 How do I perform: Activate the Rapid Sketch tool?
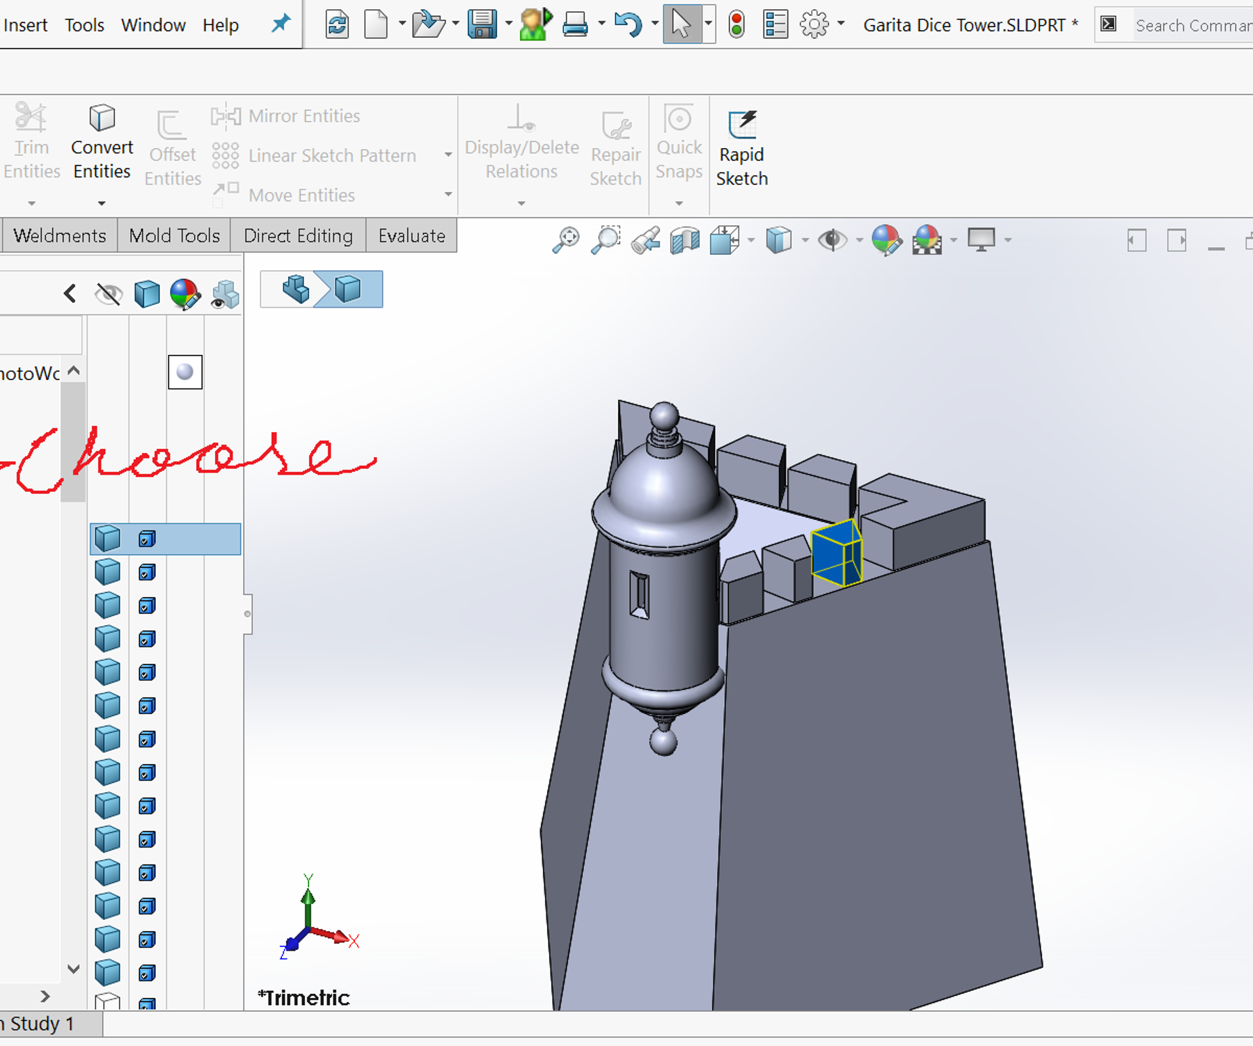[742, 150]
